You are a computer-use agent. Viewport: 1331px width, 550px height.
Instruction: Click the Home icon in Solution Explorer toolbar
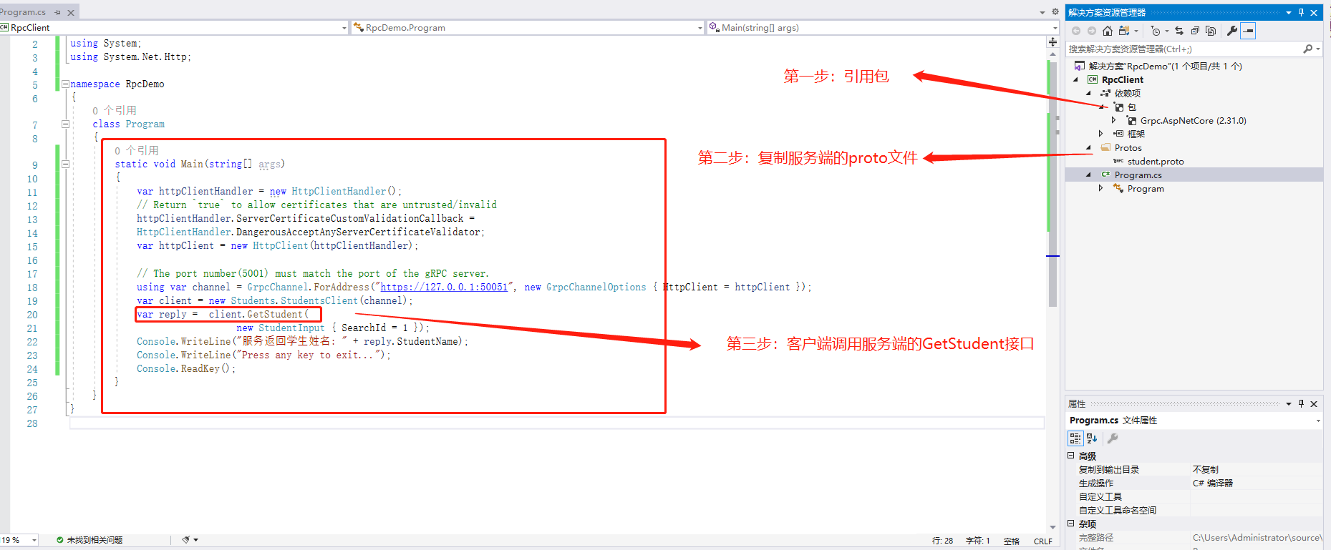coord(1108,31)
